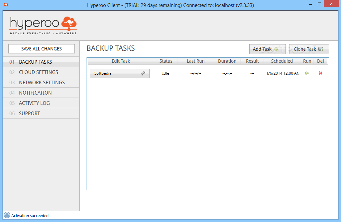Click the scheduled time 1/6/2014 12:00 AM

click(282, 73)
